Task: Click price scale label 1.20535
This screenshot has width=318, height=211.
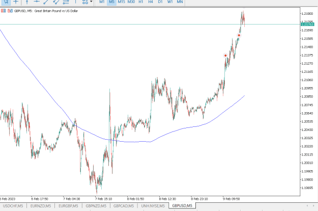Action: [307, 121]
